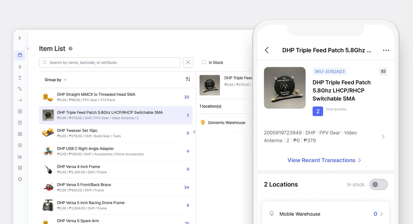Click the stock-out upload arrow sidebar icon
Image resolution: width=413 pixels, height=224 pixels.
[x=20, y=78]
